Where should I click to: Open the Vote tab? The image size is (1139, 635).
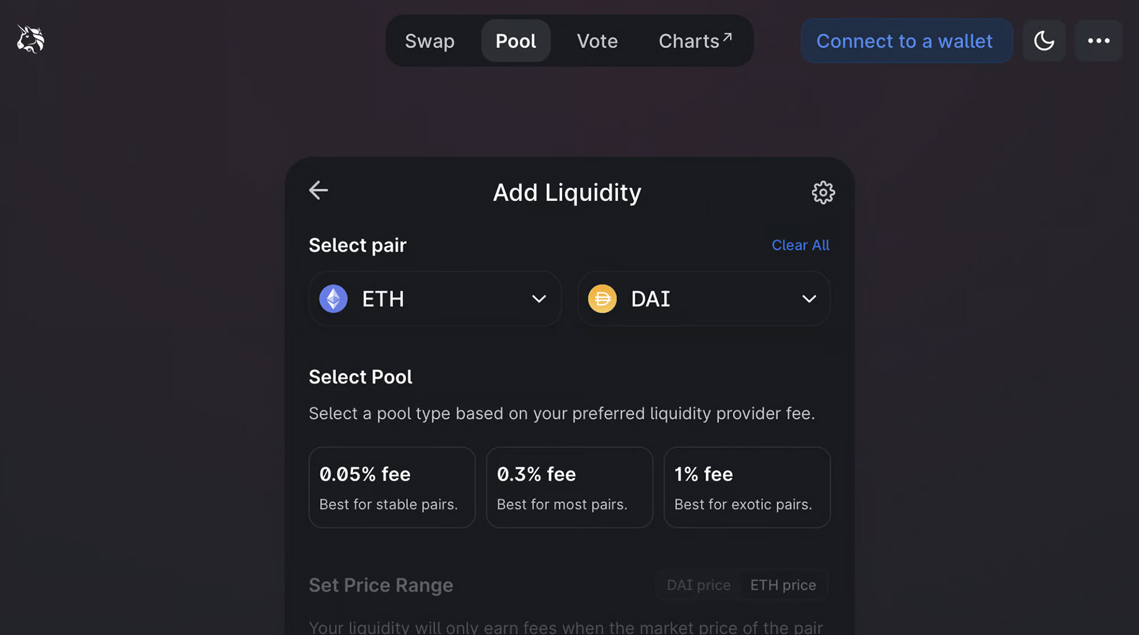(x=597, y=41)
